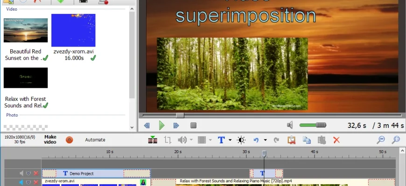Click the orange record circle icon beside Make video
Screen dimensions: 406x186
[x=69, y=140]
